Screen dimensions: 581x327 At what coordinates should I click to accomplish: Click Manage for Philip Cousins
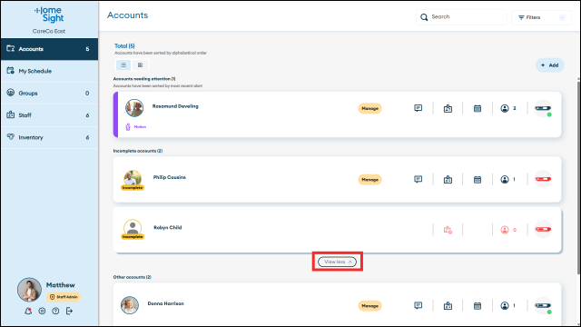369,180
